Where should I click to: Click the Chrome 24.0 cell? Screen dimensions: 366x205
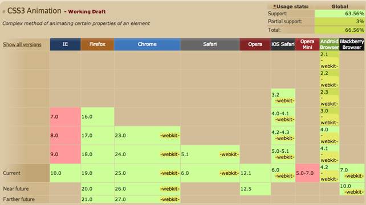pyautogui.click(x=147, y=154)
